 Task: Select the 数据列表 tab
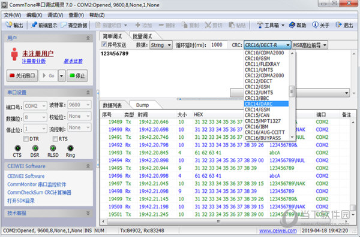113,105
